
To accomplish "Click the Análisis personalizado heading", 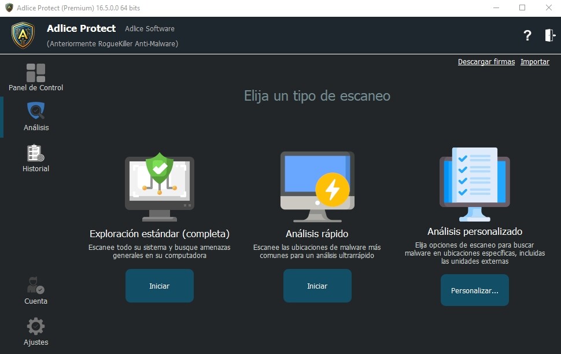I will tap(474, 231).
